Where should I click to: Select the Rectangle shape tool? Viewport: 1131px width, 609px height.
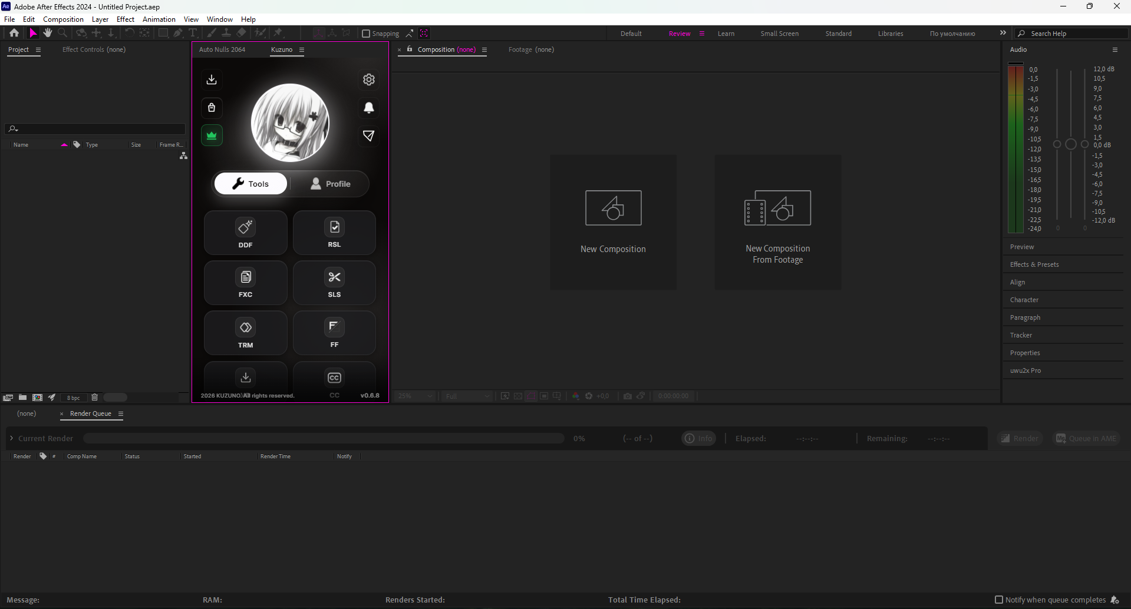click(163, 33)
